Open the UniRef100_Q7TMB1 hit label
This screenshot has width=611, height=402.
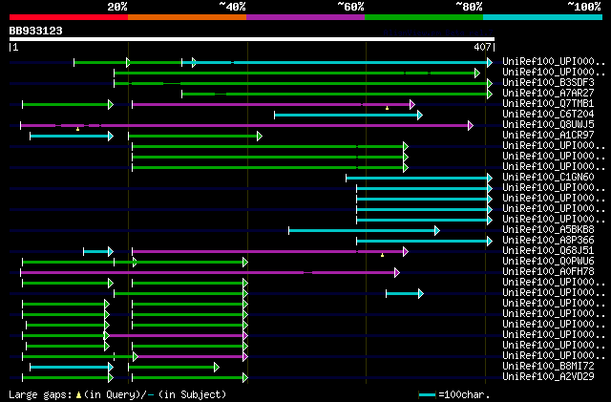(x=548, y=104)
